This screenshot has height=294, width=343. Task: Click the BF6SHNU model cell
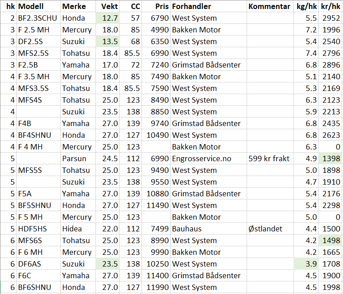[39, 287]
